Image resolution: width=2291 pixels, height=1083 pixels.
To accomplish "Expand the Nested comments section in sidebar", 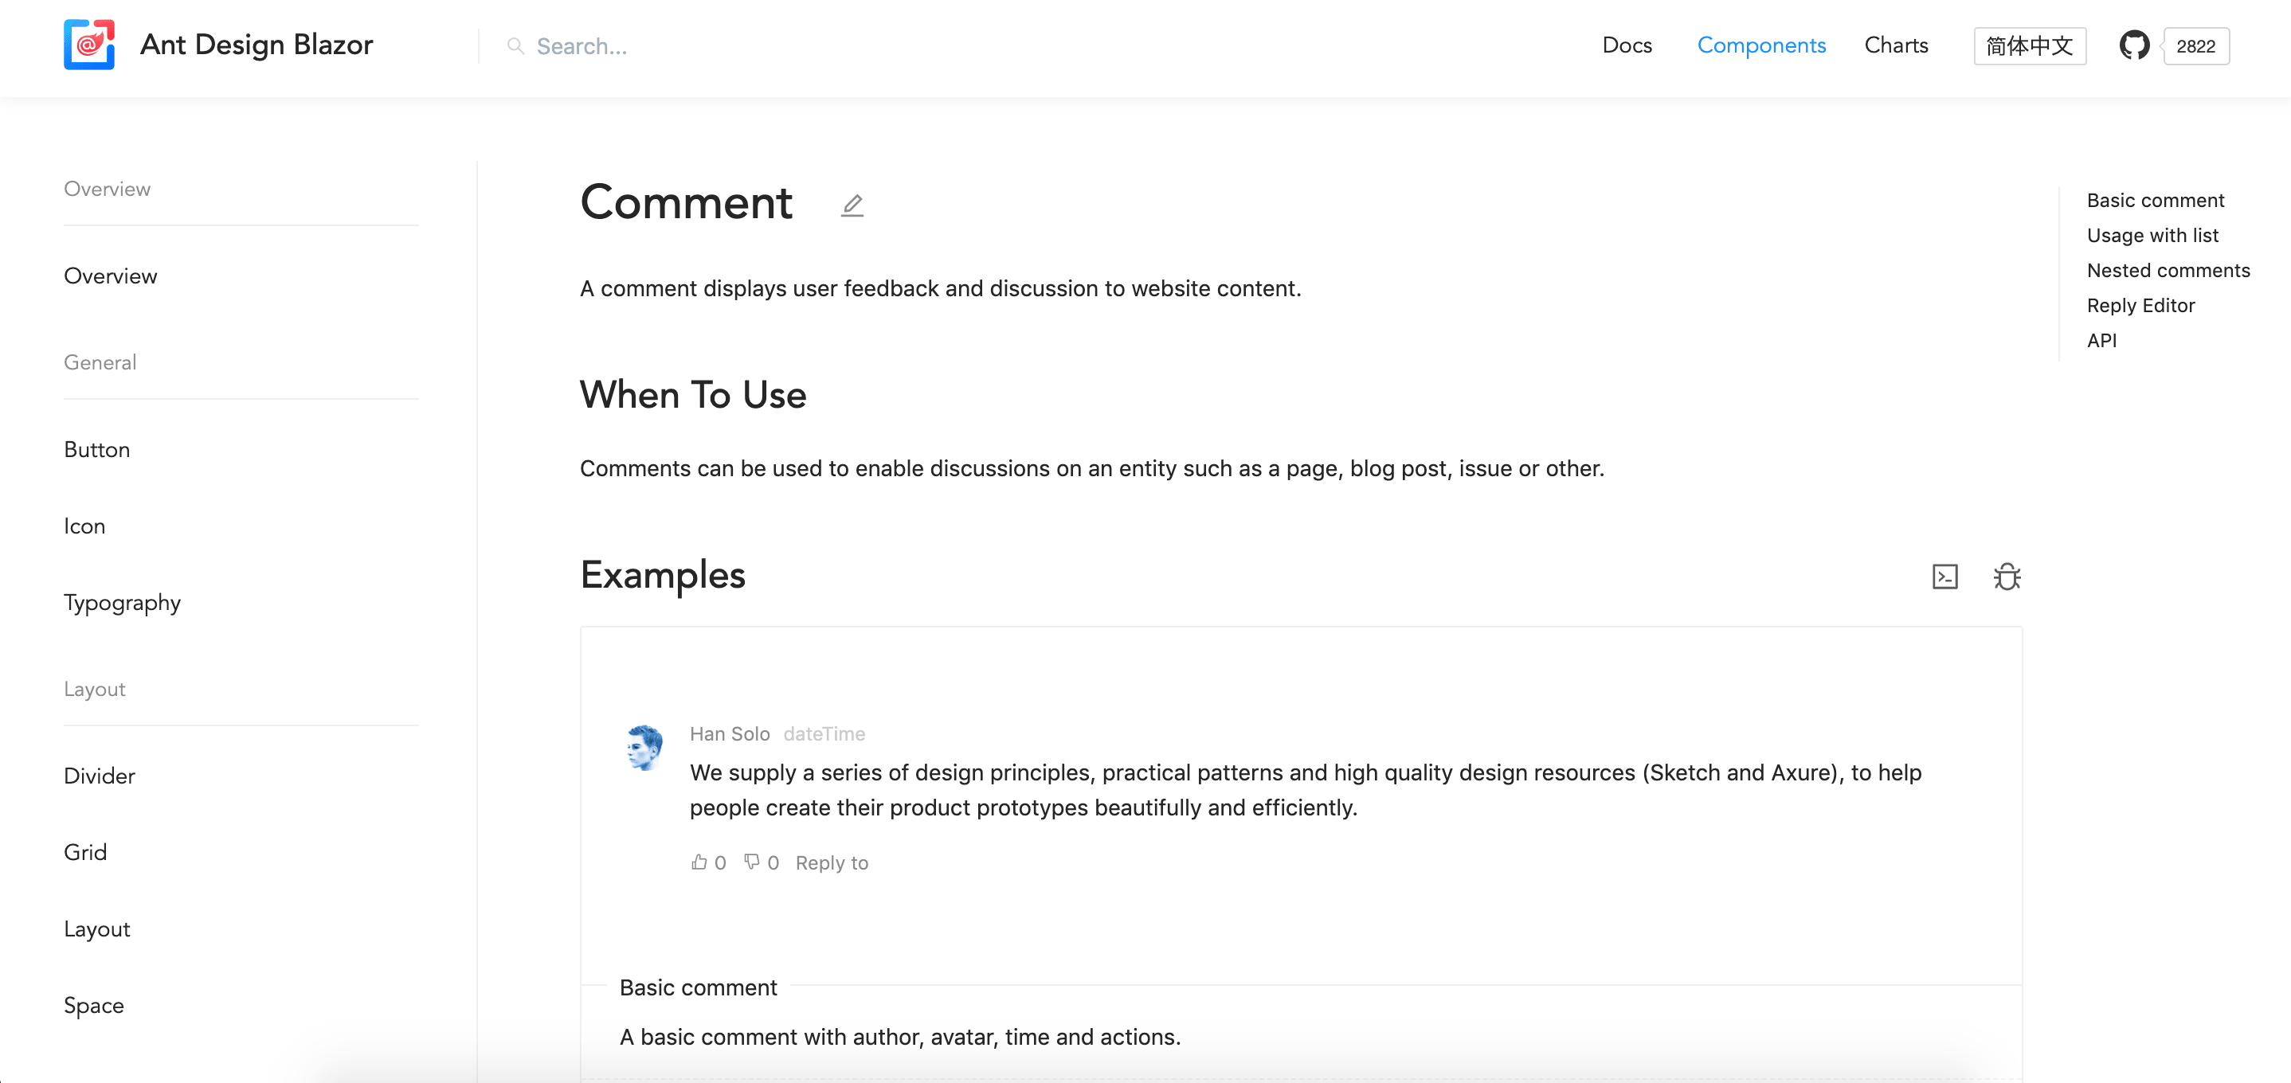I will tap(2170, 269).
